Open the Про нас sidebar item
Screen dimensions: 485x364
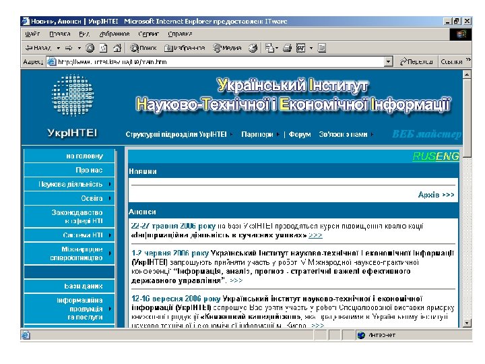(x=69, y=170)
